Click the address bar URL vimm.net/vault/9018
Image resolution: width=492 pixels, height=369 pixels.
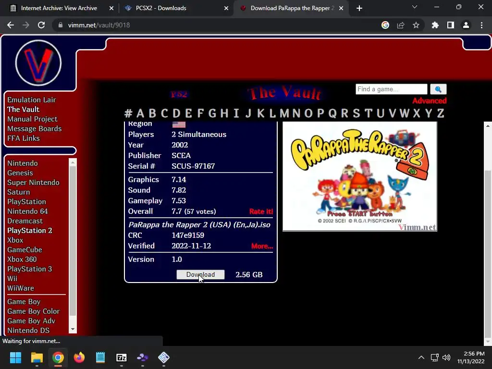[x=99, y=25]
